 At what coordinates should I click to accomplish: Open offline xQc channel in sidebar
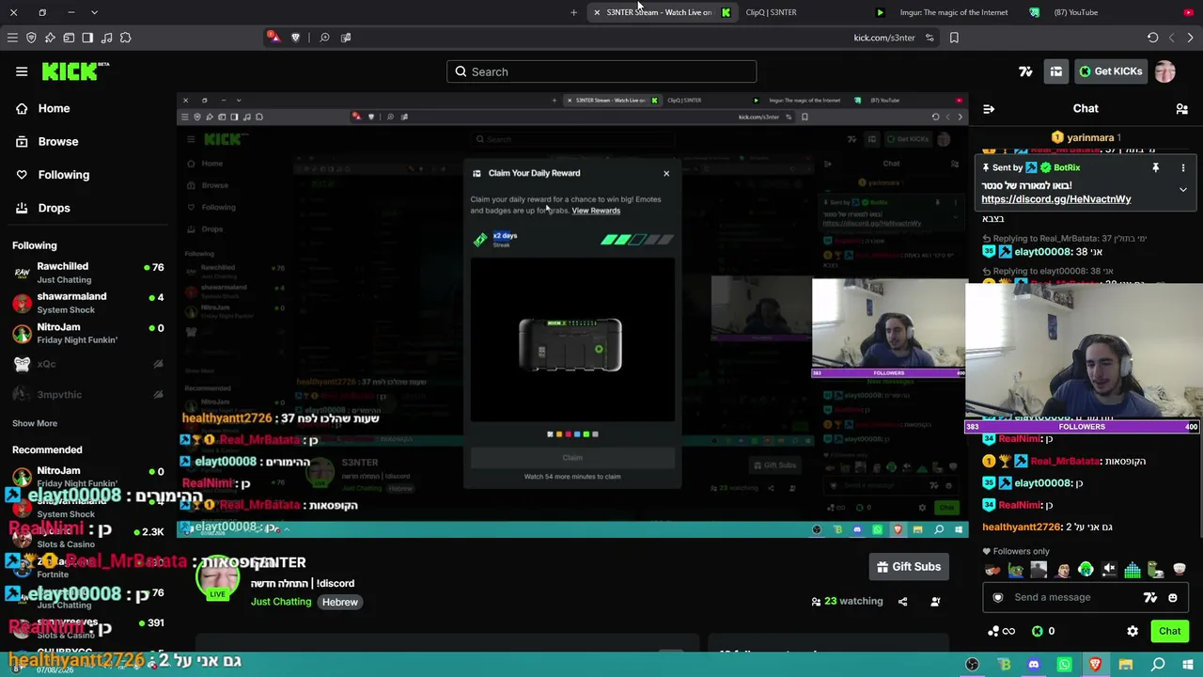[x=87, y=364]
